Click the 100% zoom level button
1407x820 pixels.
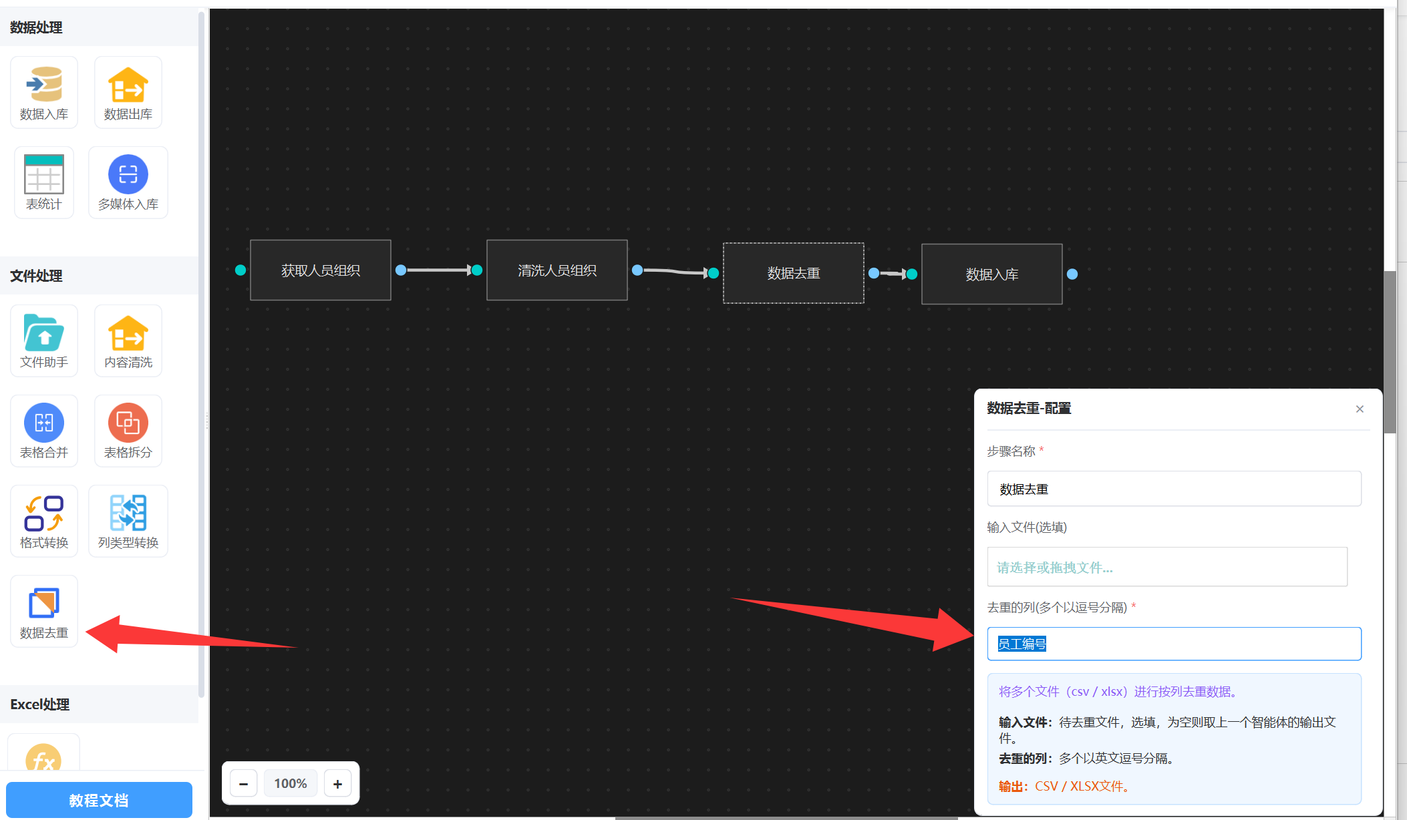point(291,783)
